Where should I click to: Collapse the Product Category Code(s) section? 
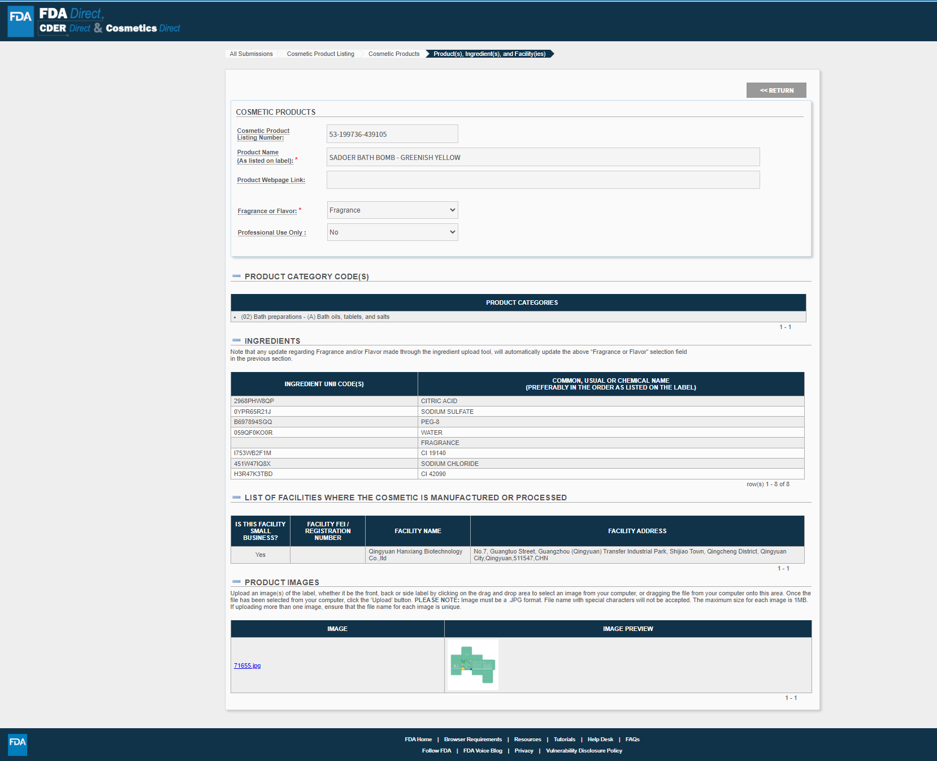coord(236,276)
